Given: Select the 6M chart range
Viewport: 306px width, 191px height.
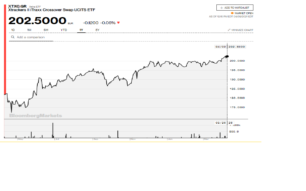Looking at the screenshot, I should tap(46, 30).
